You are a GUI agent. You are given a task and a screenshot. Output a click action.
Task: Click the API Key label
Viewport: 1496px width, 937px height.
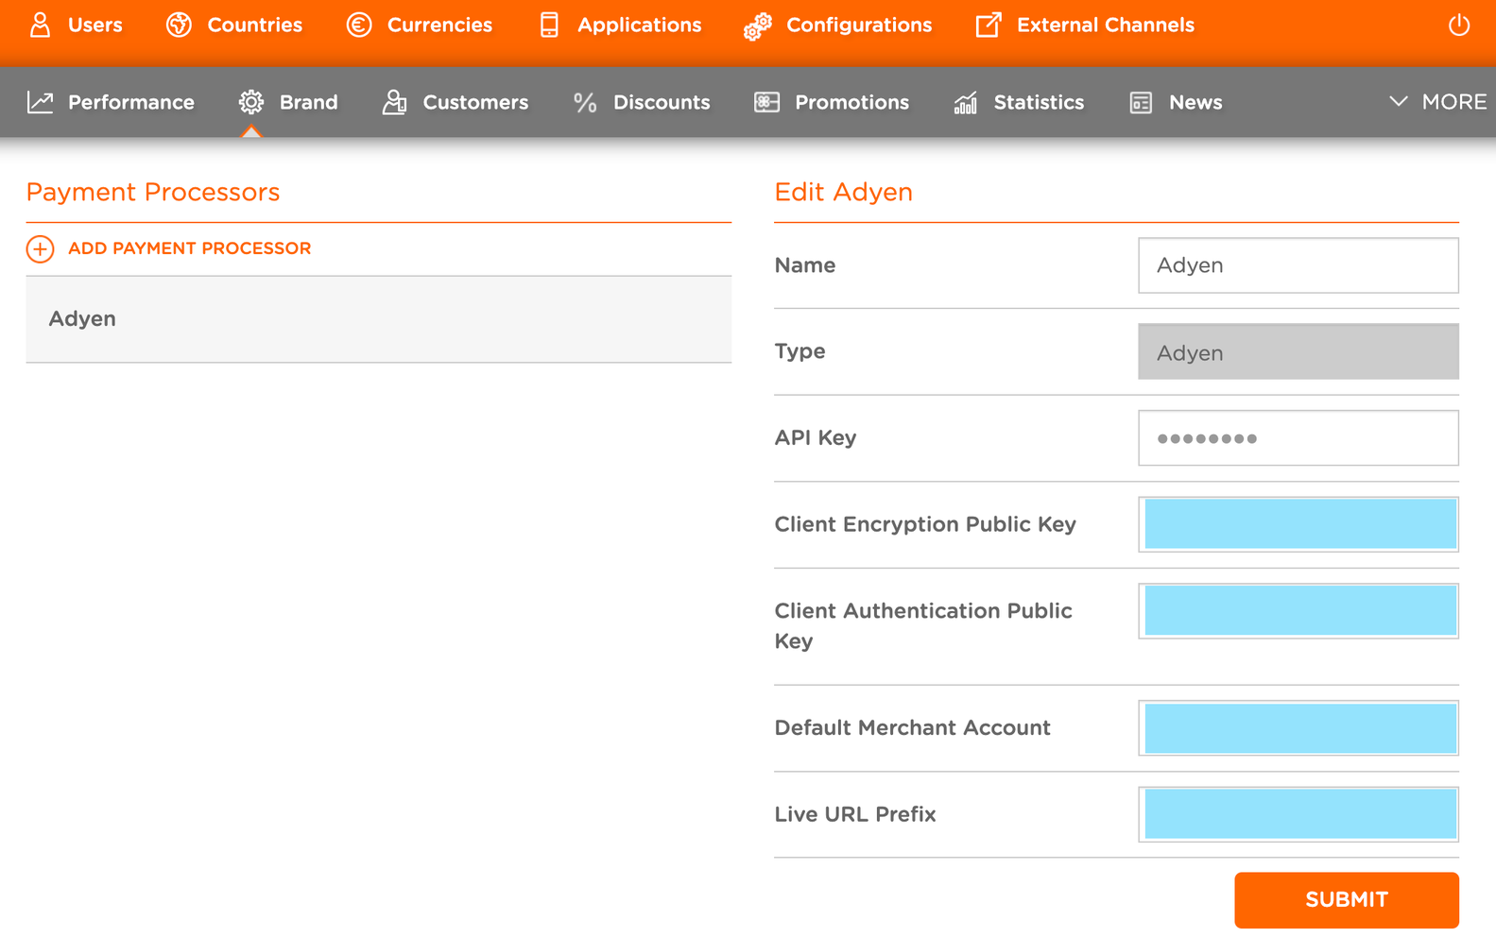point(816,438)
